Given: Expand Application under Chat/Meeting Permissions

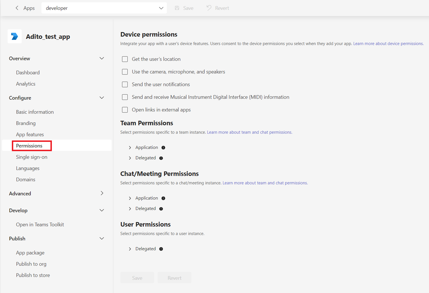Looking at the screenshot, I should tap(130, 198).
